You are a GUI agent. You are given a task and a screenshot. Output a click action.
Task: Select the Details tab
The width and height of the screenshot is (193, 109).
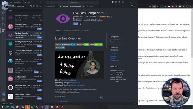(x=59, y=31)
